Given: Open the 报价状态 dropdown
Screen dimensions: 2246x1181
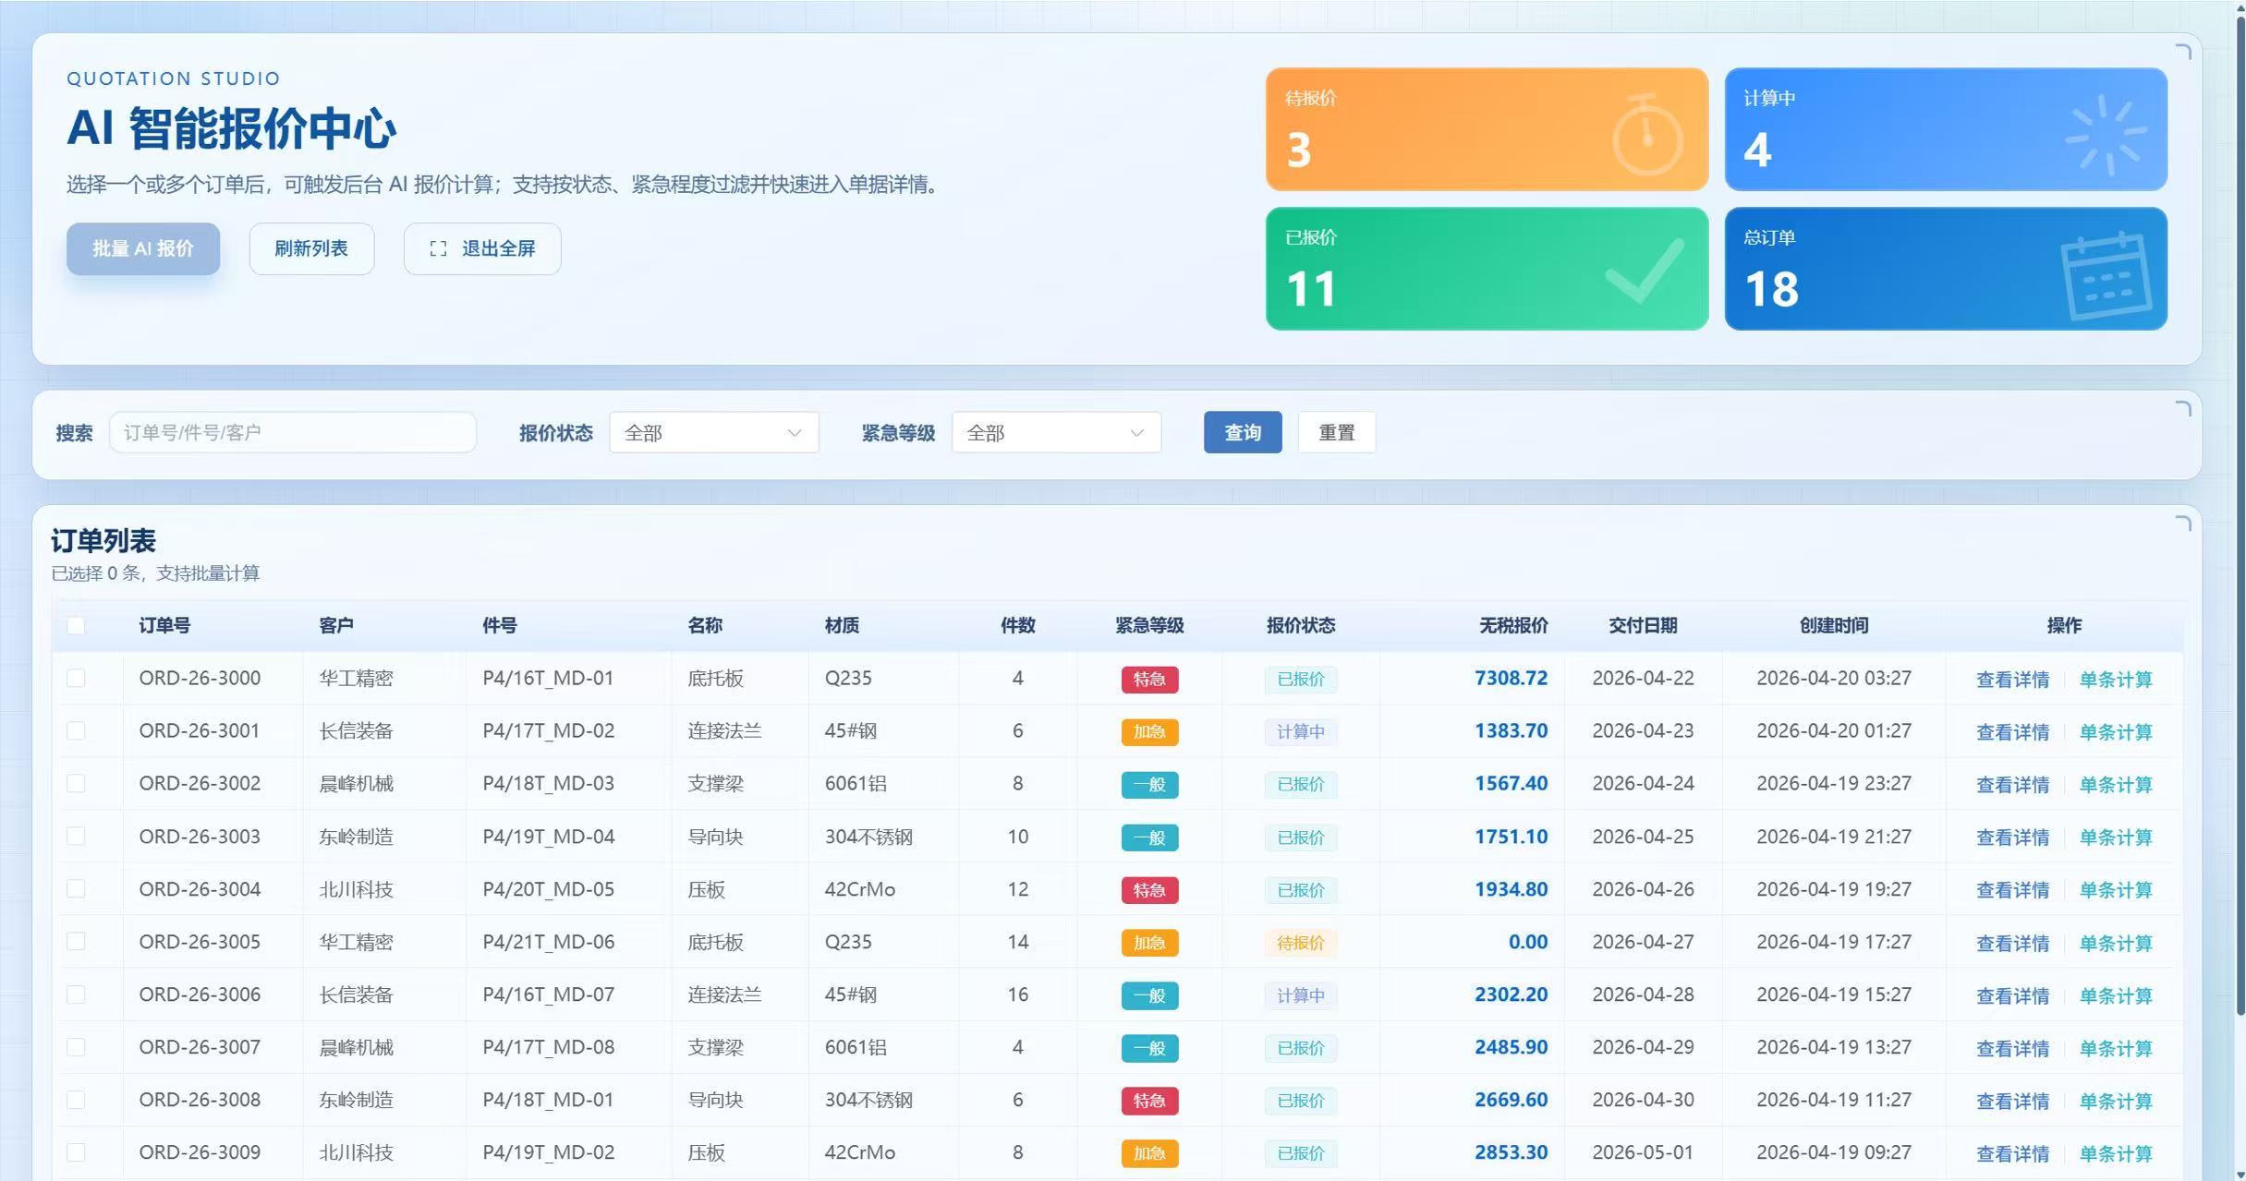Looking at the screenshot, I should [713, 433].
